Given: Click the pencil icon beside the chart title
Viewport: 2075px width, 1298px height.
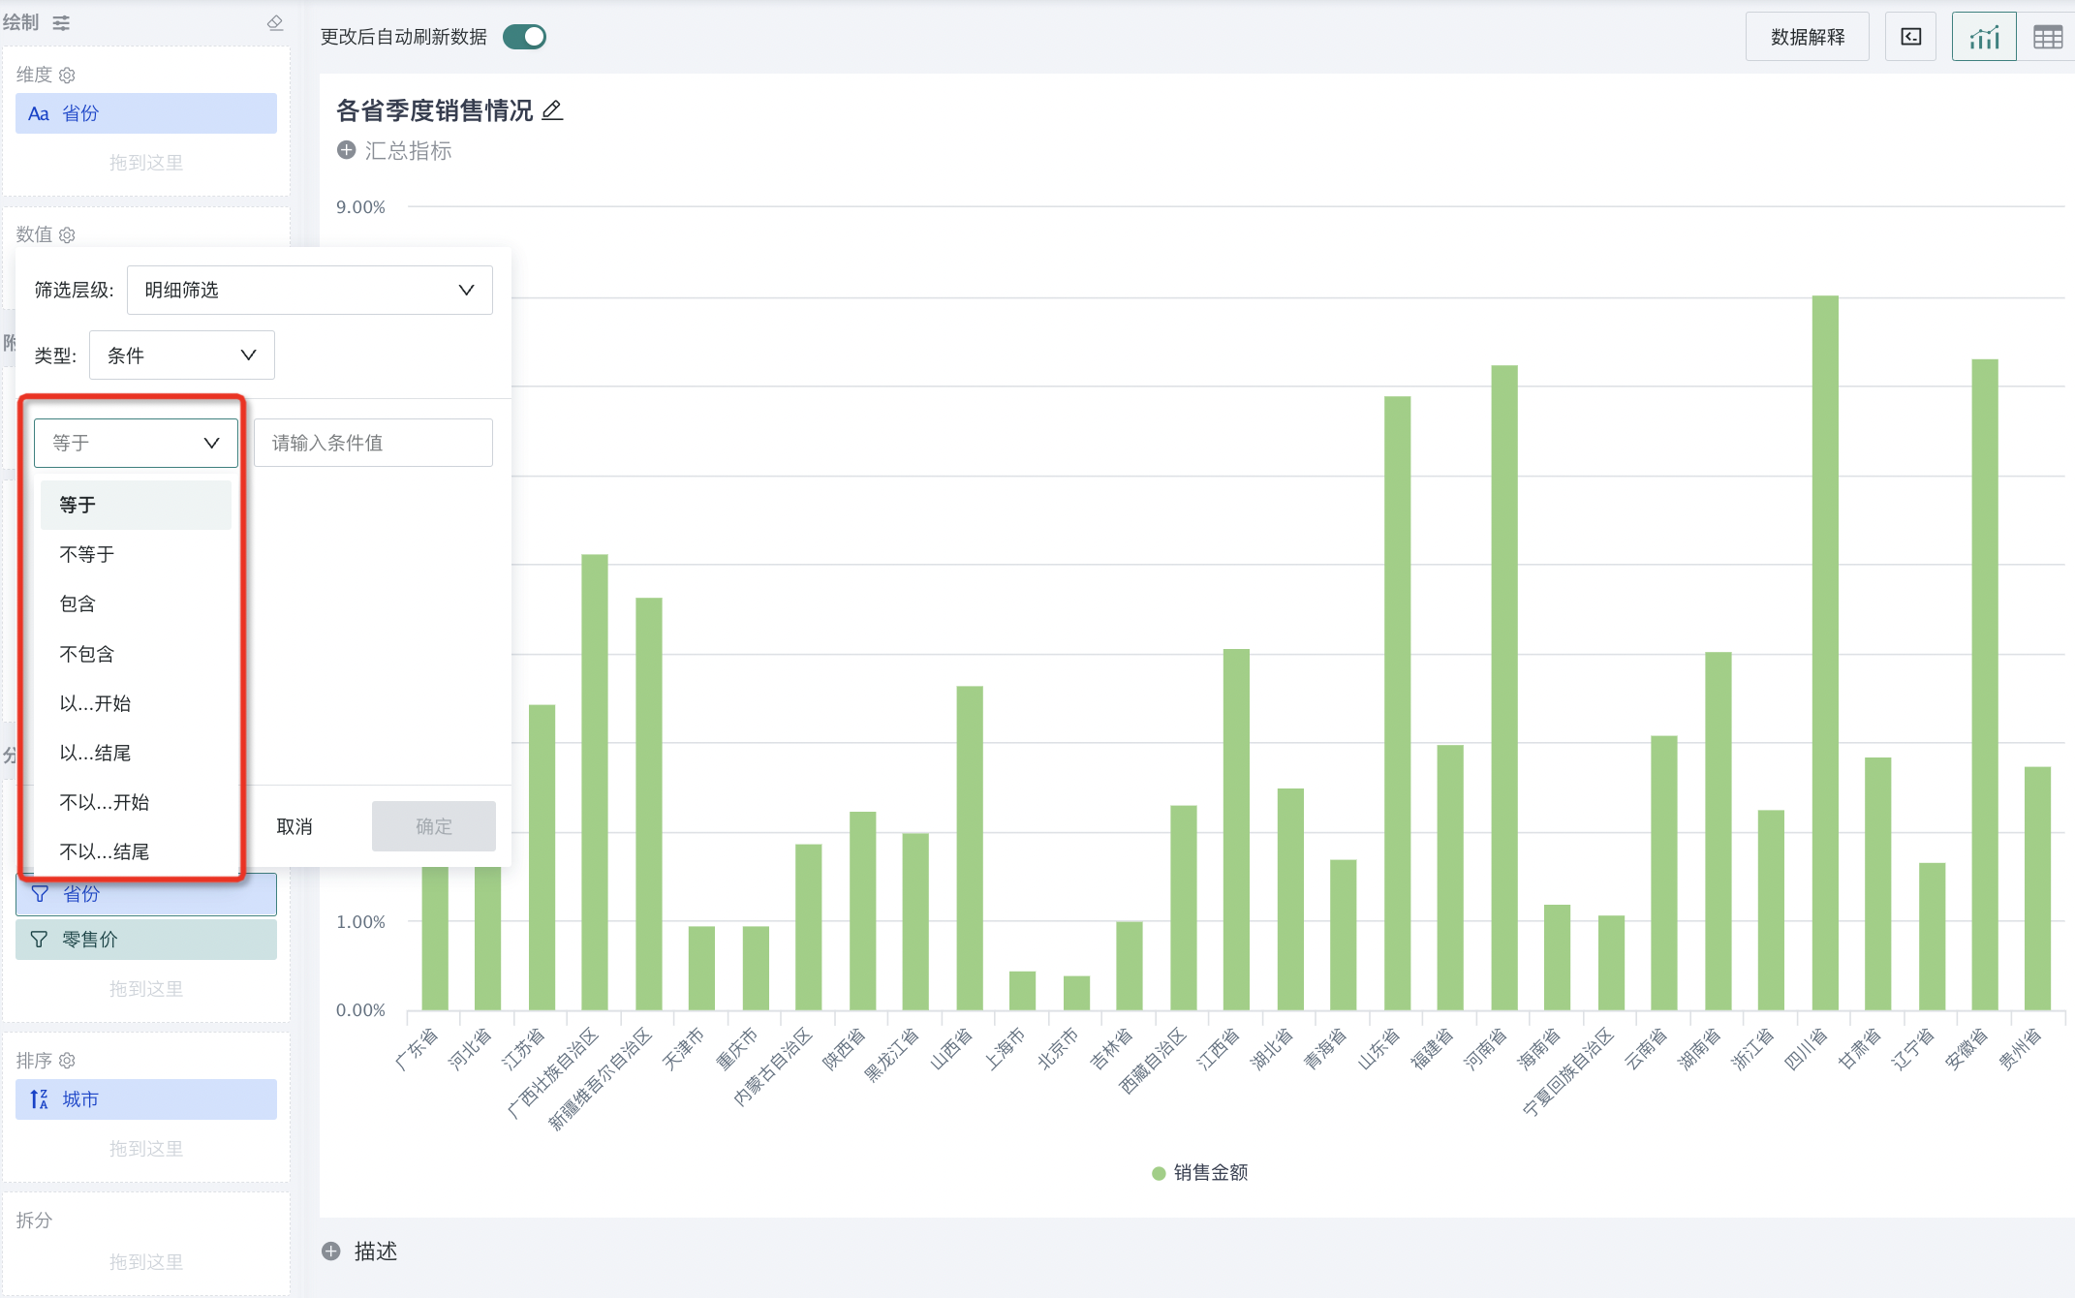Looking at the screenshot, I should 552,110.
